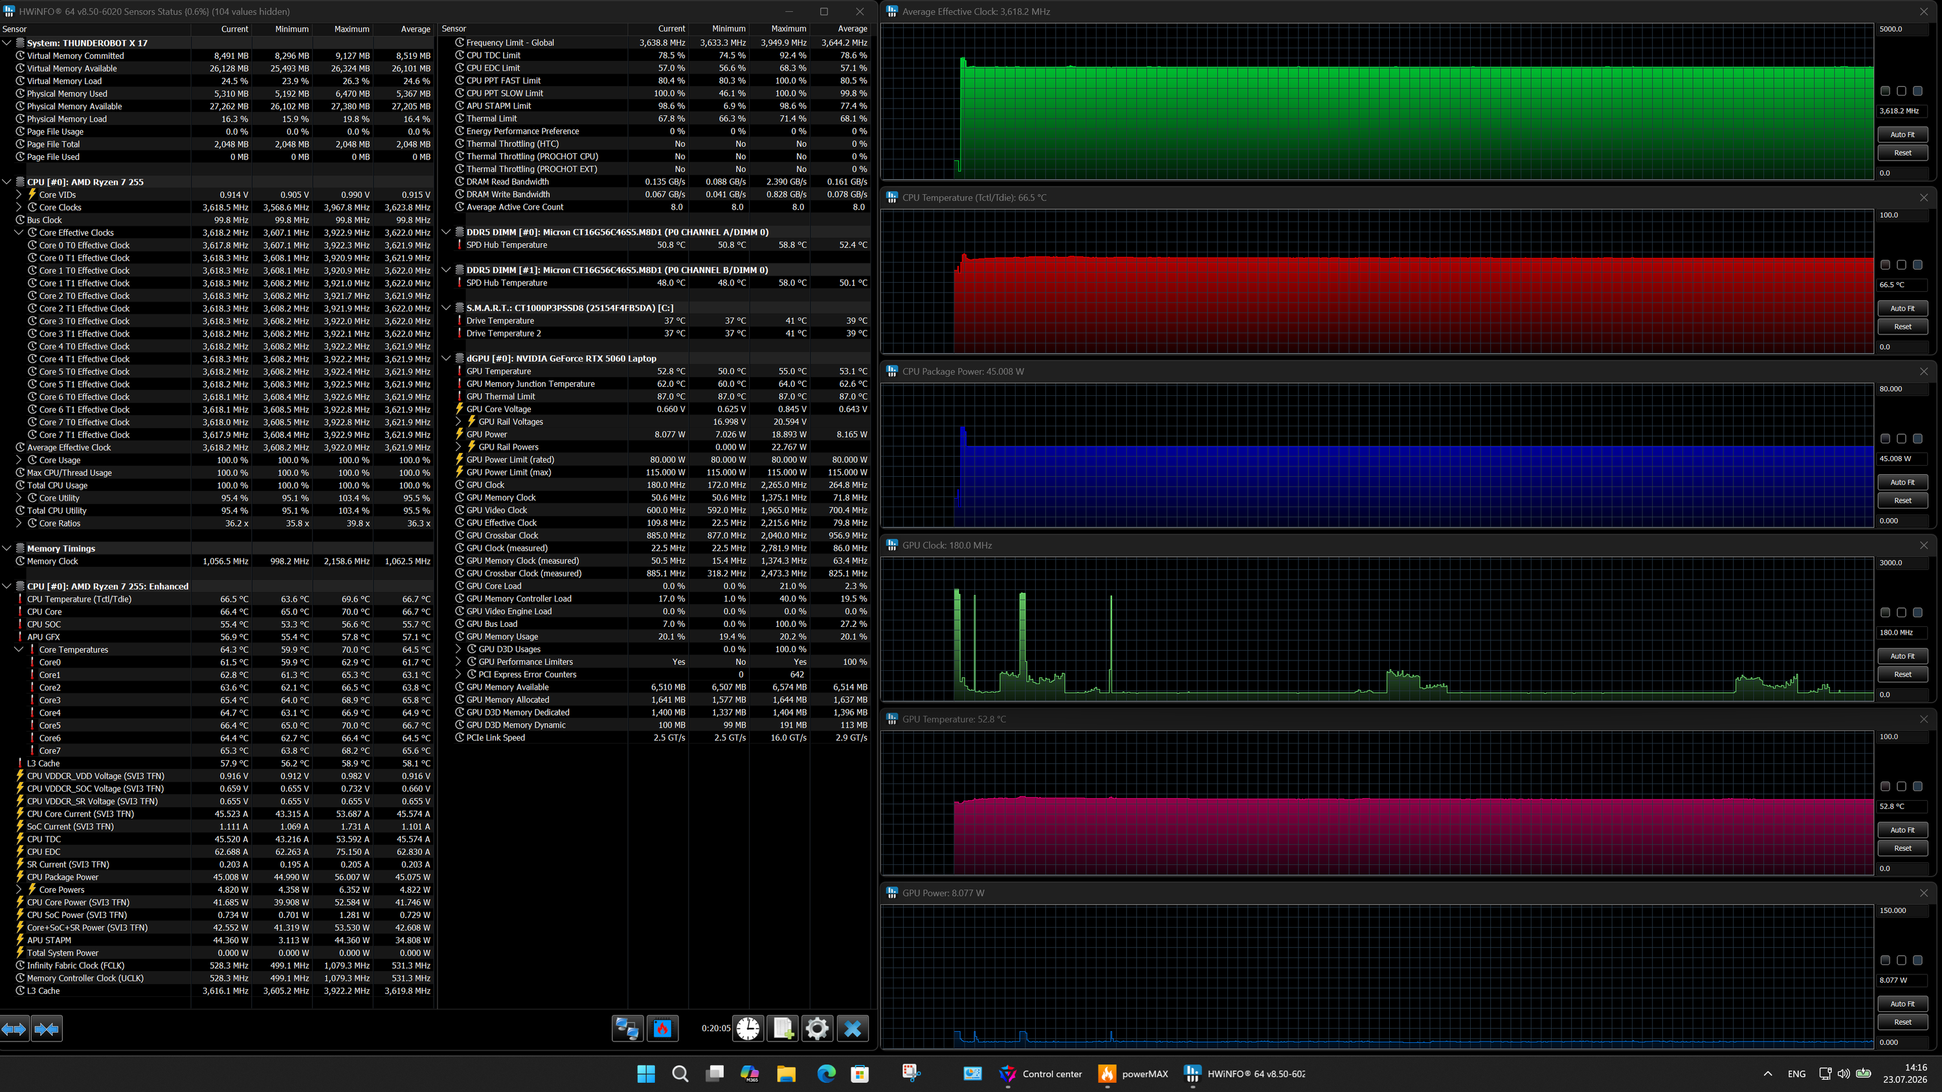Click Auto Fit in Average Effective Clock graph
The image size is (1942, 1092).
pyautogui.click(x=1902, y=134)
